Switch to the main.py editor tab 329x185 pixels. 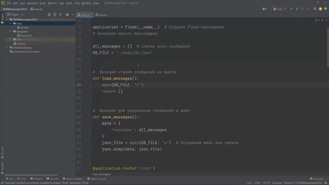(x=84, y=15)
